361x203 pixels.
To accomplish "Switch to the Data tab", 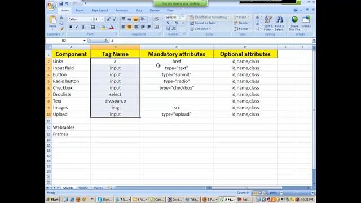I will click(139, 10).
